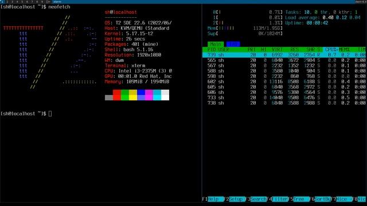Select process row with PID 602
Image resolution: width=367 pixels, height=206 pixels.
tap(284, 82)
